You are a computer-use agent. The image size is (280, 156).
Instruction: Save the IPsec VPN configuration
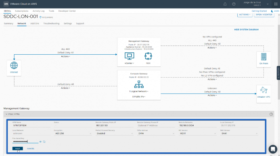(x=18, y=148)
